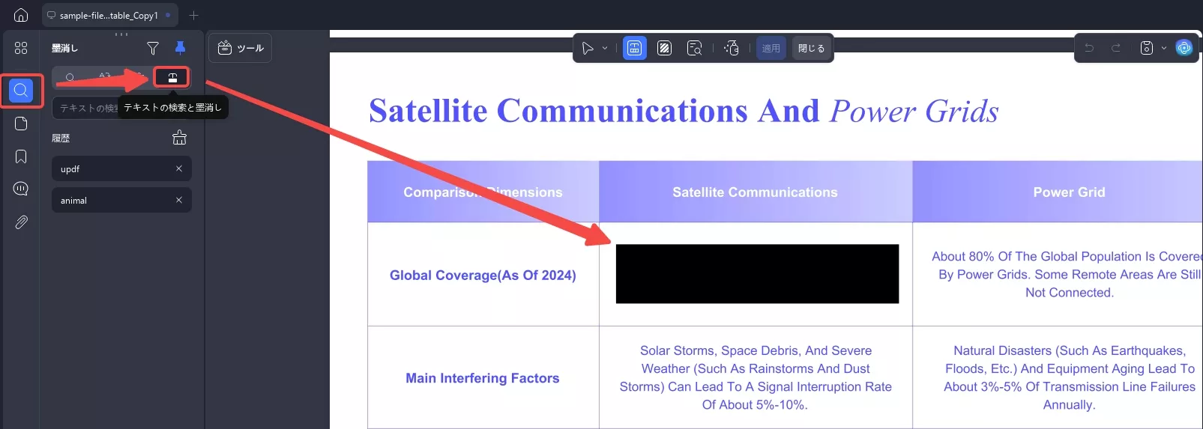Select the search and redact mode
The width and height of the screenshot is (1203, 429).
172,77
